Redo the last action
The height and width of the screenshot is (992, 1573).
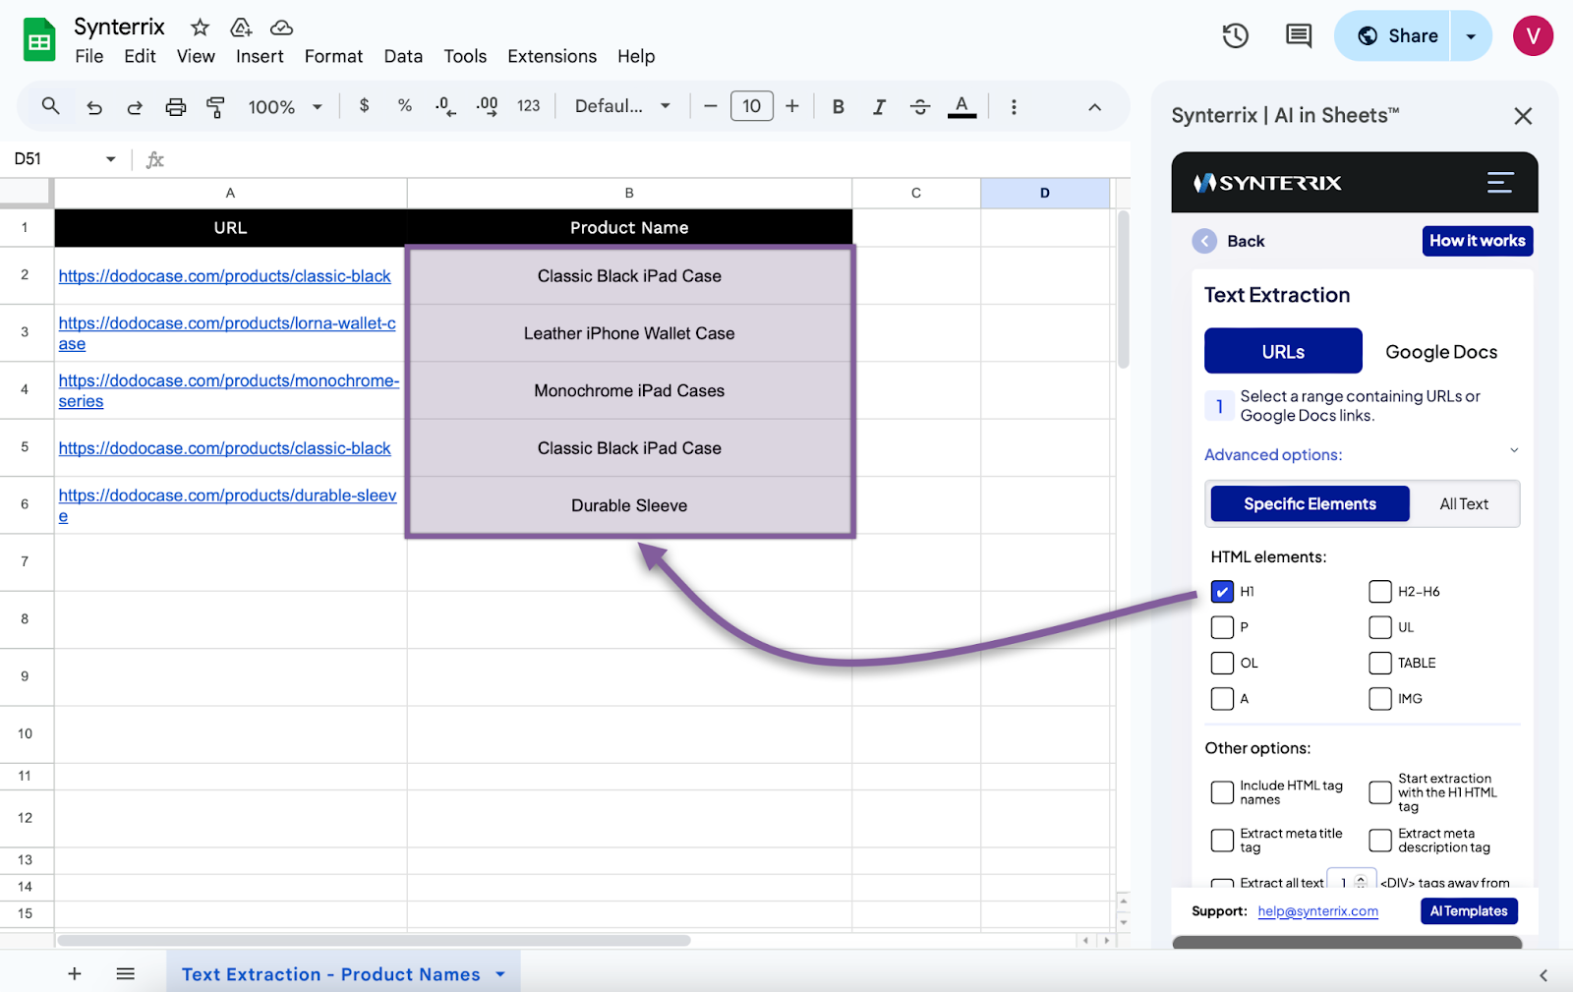tap(135, 107)
